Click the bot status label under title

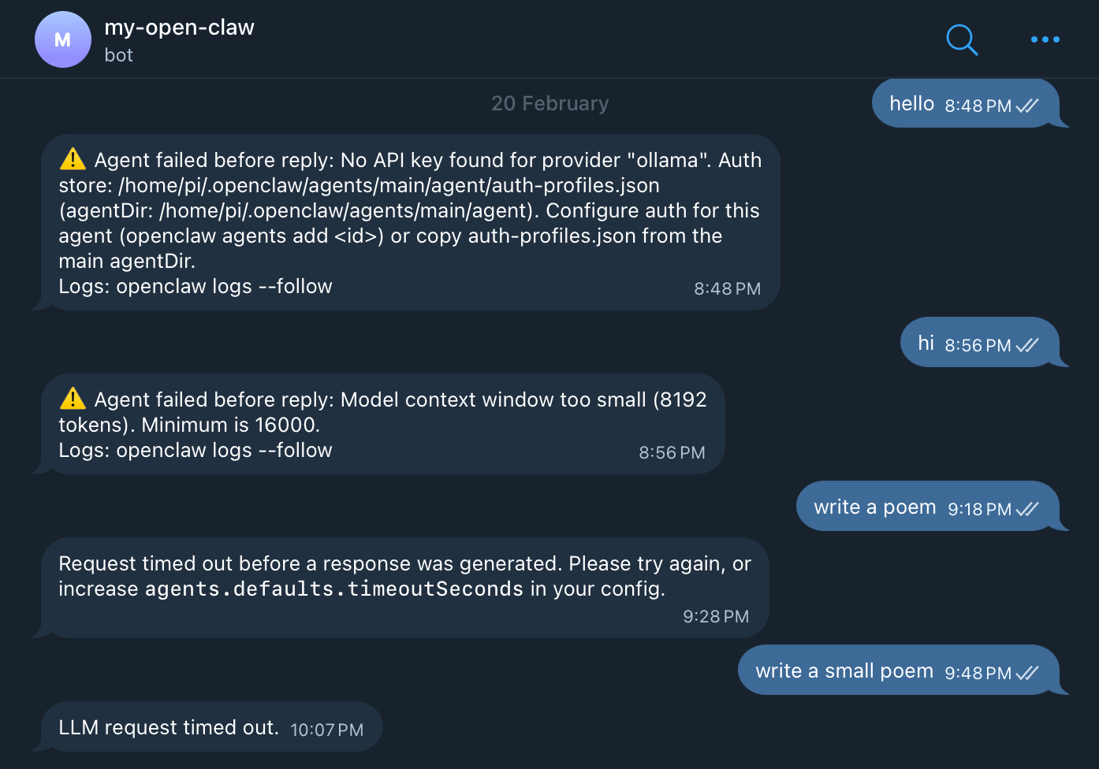pyautogui.click(x=119, y=55)
